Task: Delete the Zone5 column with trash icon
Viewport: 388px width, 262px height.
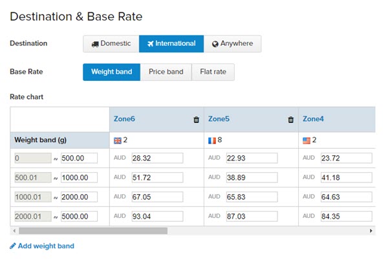Action: tap(291, 120)
